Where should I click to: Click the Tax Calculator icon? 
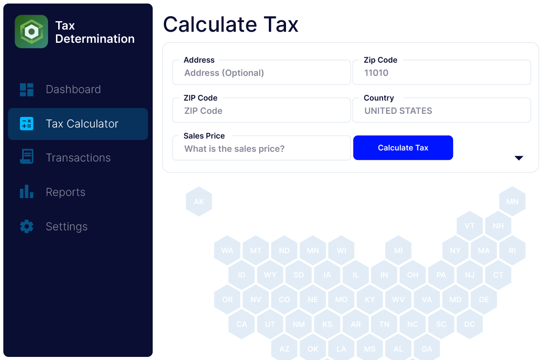(26, 124)
